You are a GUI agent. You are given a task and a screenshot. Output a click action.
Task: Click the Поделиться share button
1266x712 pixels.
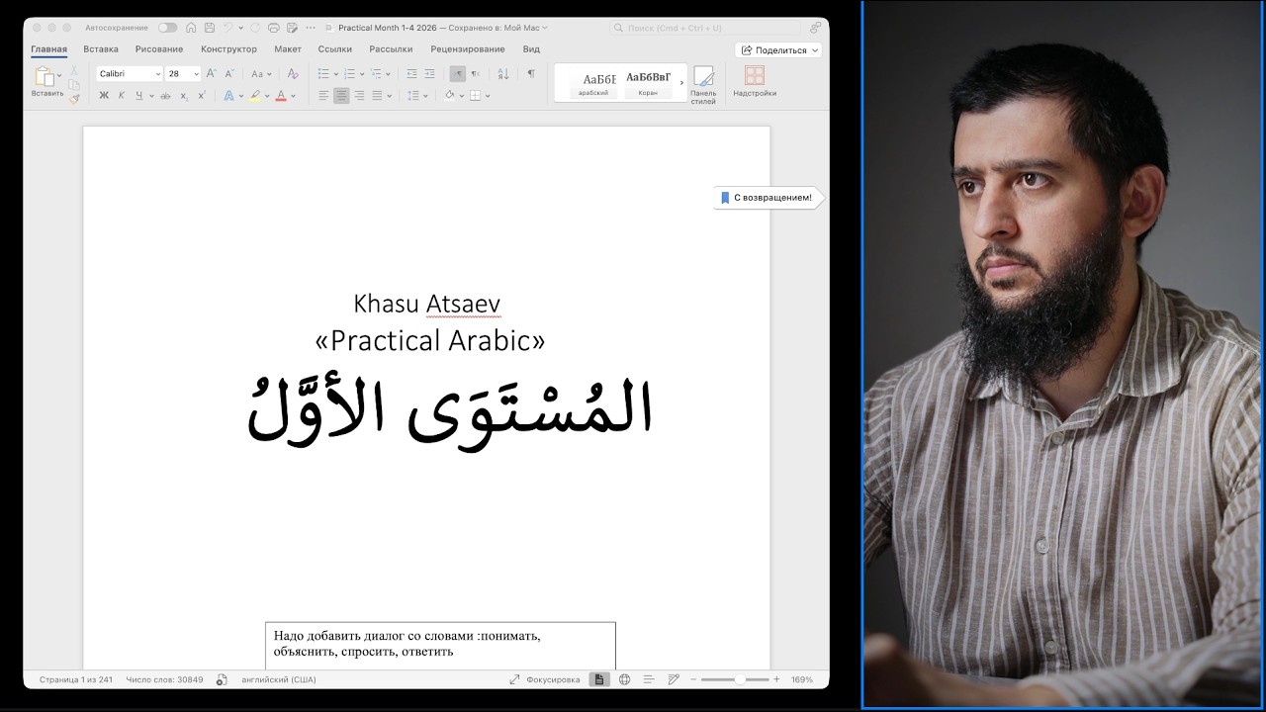(779, 49)
